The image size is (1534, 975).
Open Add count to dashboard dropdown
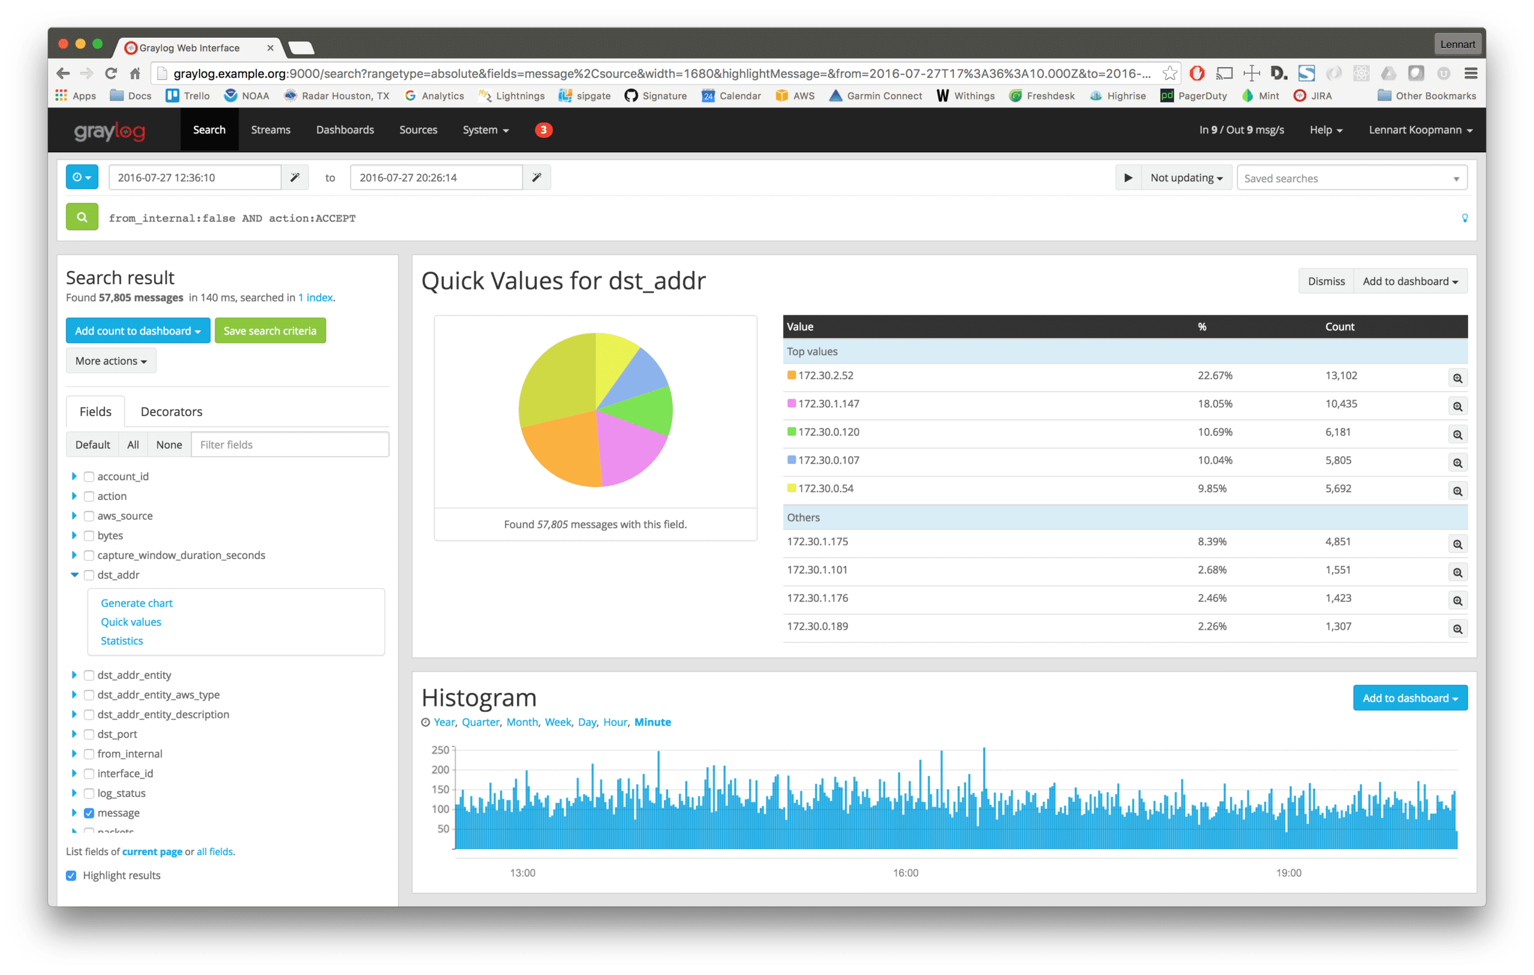(x=138, y=331)
